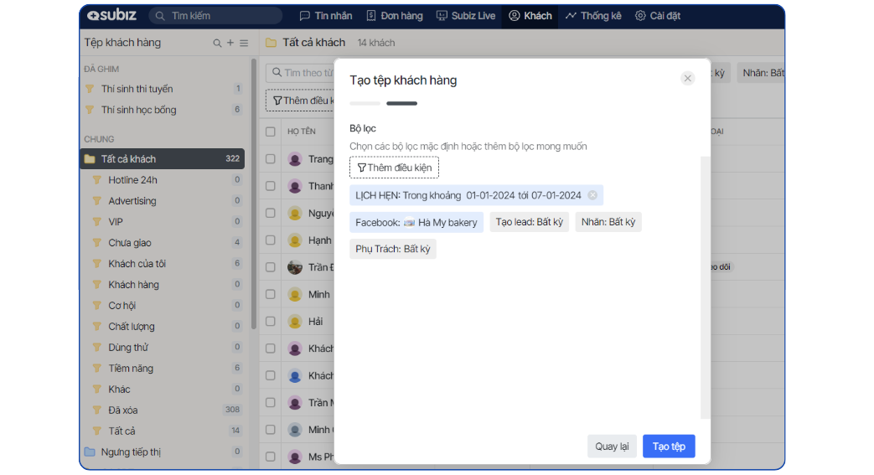The image size is (874, 475).
Task: Select the checkbox beside Minh row
Action: (x=271, y=295)
